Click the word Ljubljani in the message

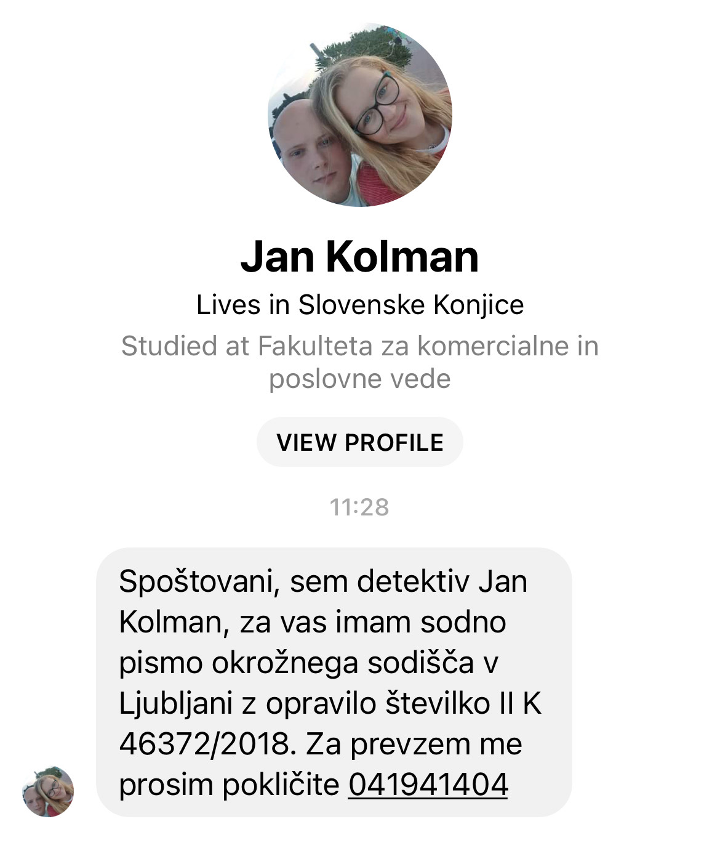[175, 705]
